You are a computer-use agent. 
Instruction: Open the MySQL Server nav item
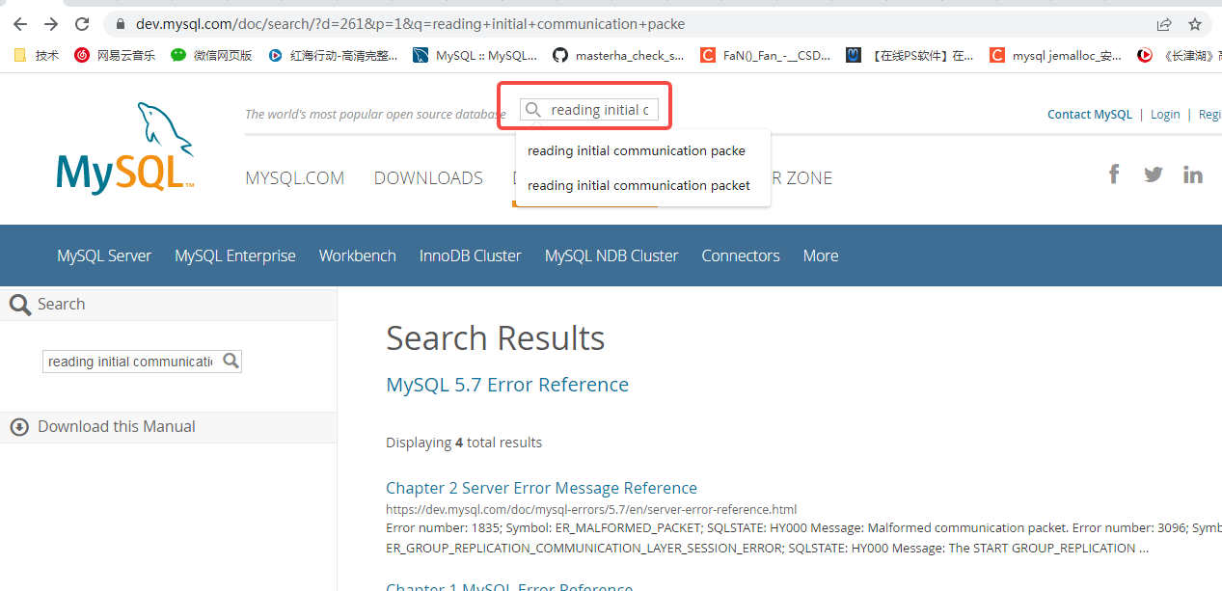(104, 255)
